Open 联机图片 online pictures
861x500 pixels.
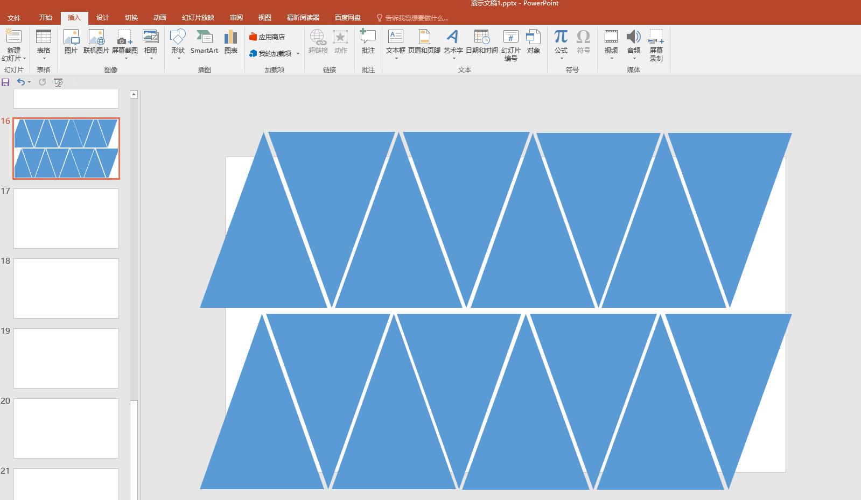click(x=96, y=41)
